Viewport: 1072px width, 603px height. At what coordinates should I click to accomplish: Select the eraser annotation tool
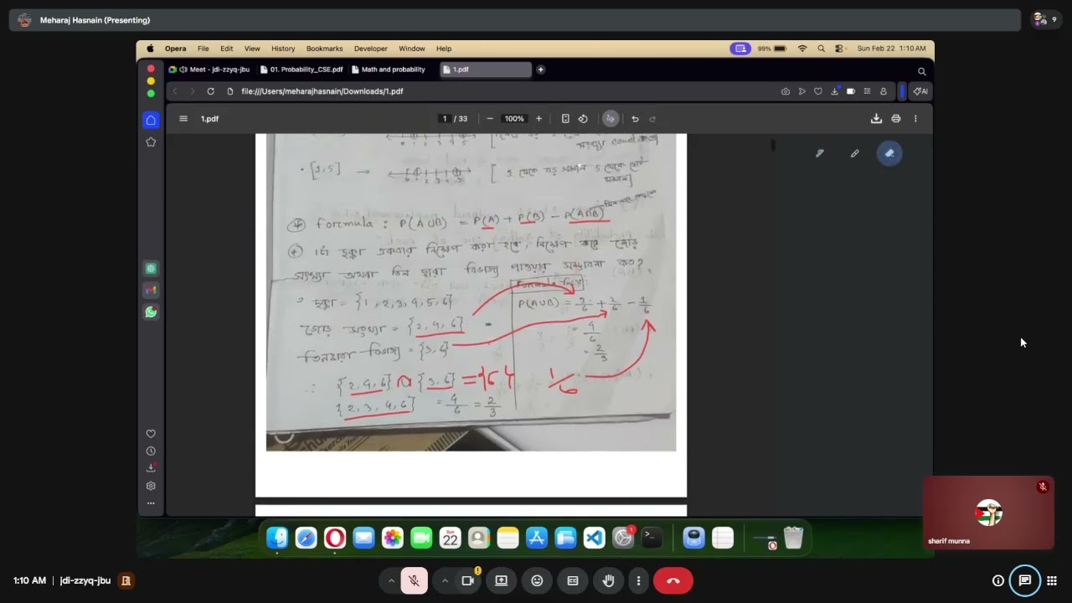tap(889, 153)
